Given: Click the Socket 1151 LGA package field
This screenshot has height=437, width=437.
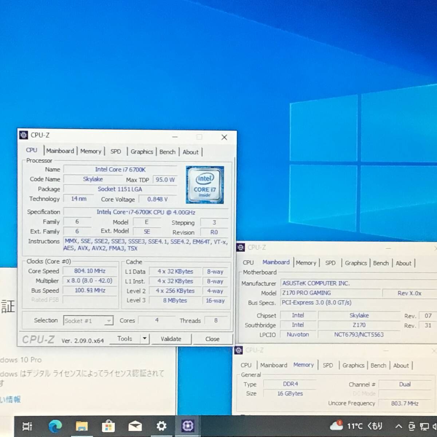Looking at the screenshot, I should coord(120,189).
